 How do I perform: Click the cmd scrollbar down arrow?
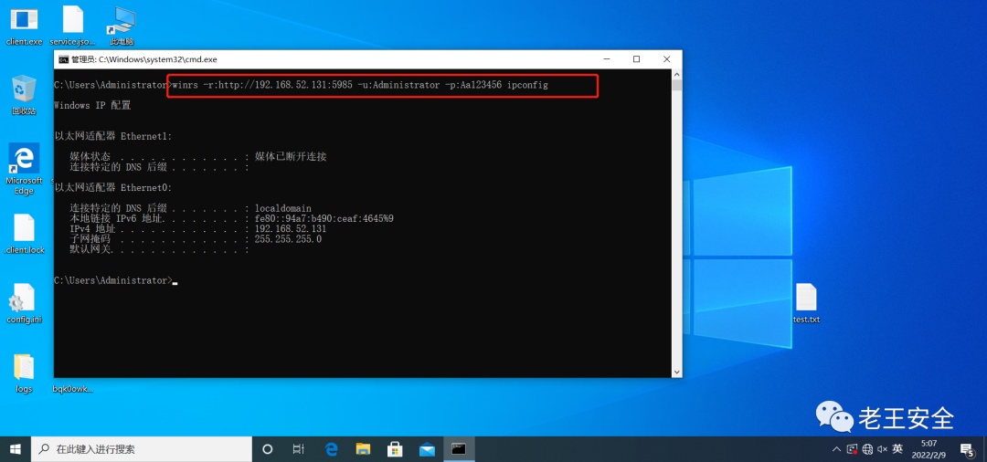click(x=676, y=373)
